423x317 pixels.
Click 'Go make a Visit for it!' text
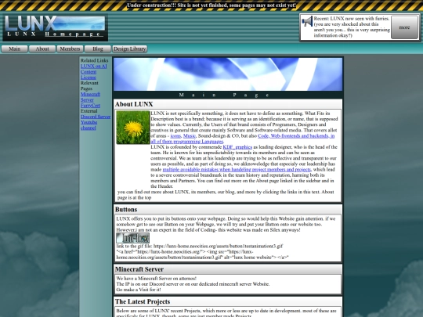pos(139,290)
